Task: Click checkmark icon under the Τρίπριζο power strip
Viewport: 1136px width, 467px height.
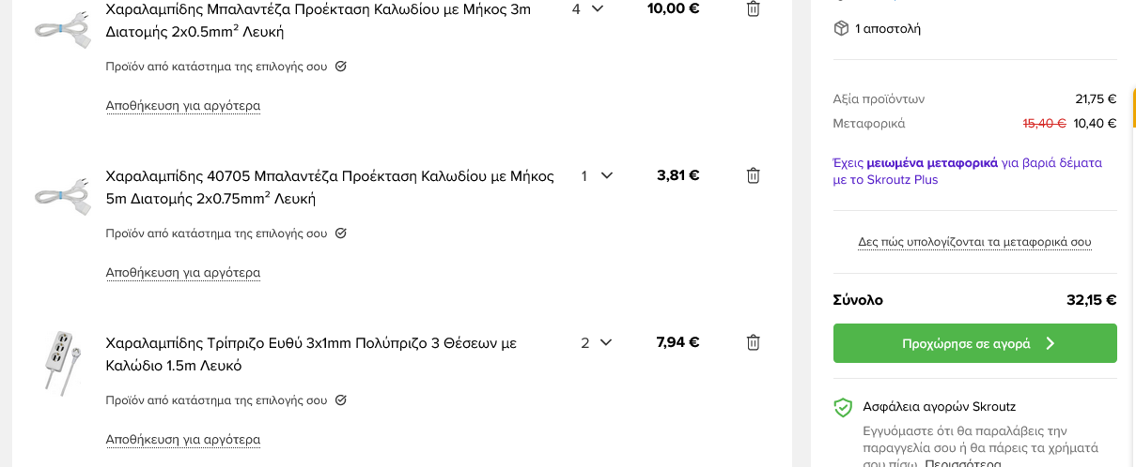Action: (340, 399)
